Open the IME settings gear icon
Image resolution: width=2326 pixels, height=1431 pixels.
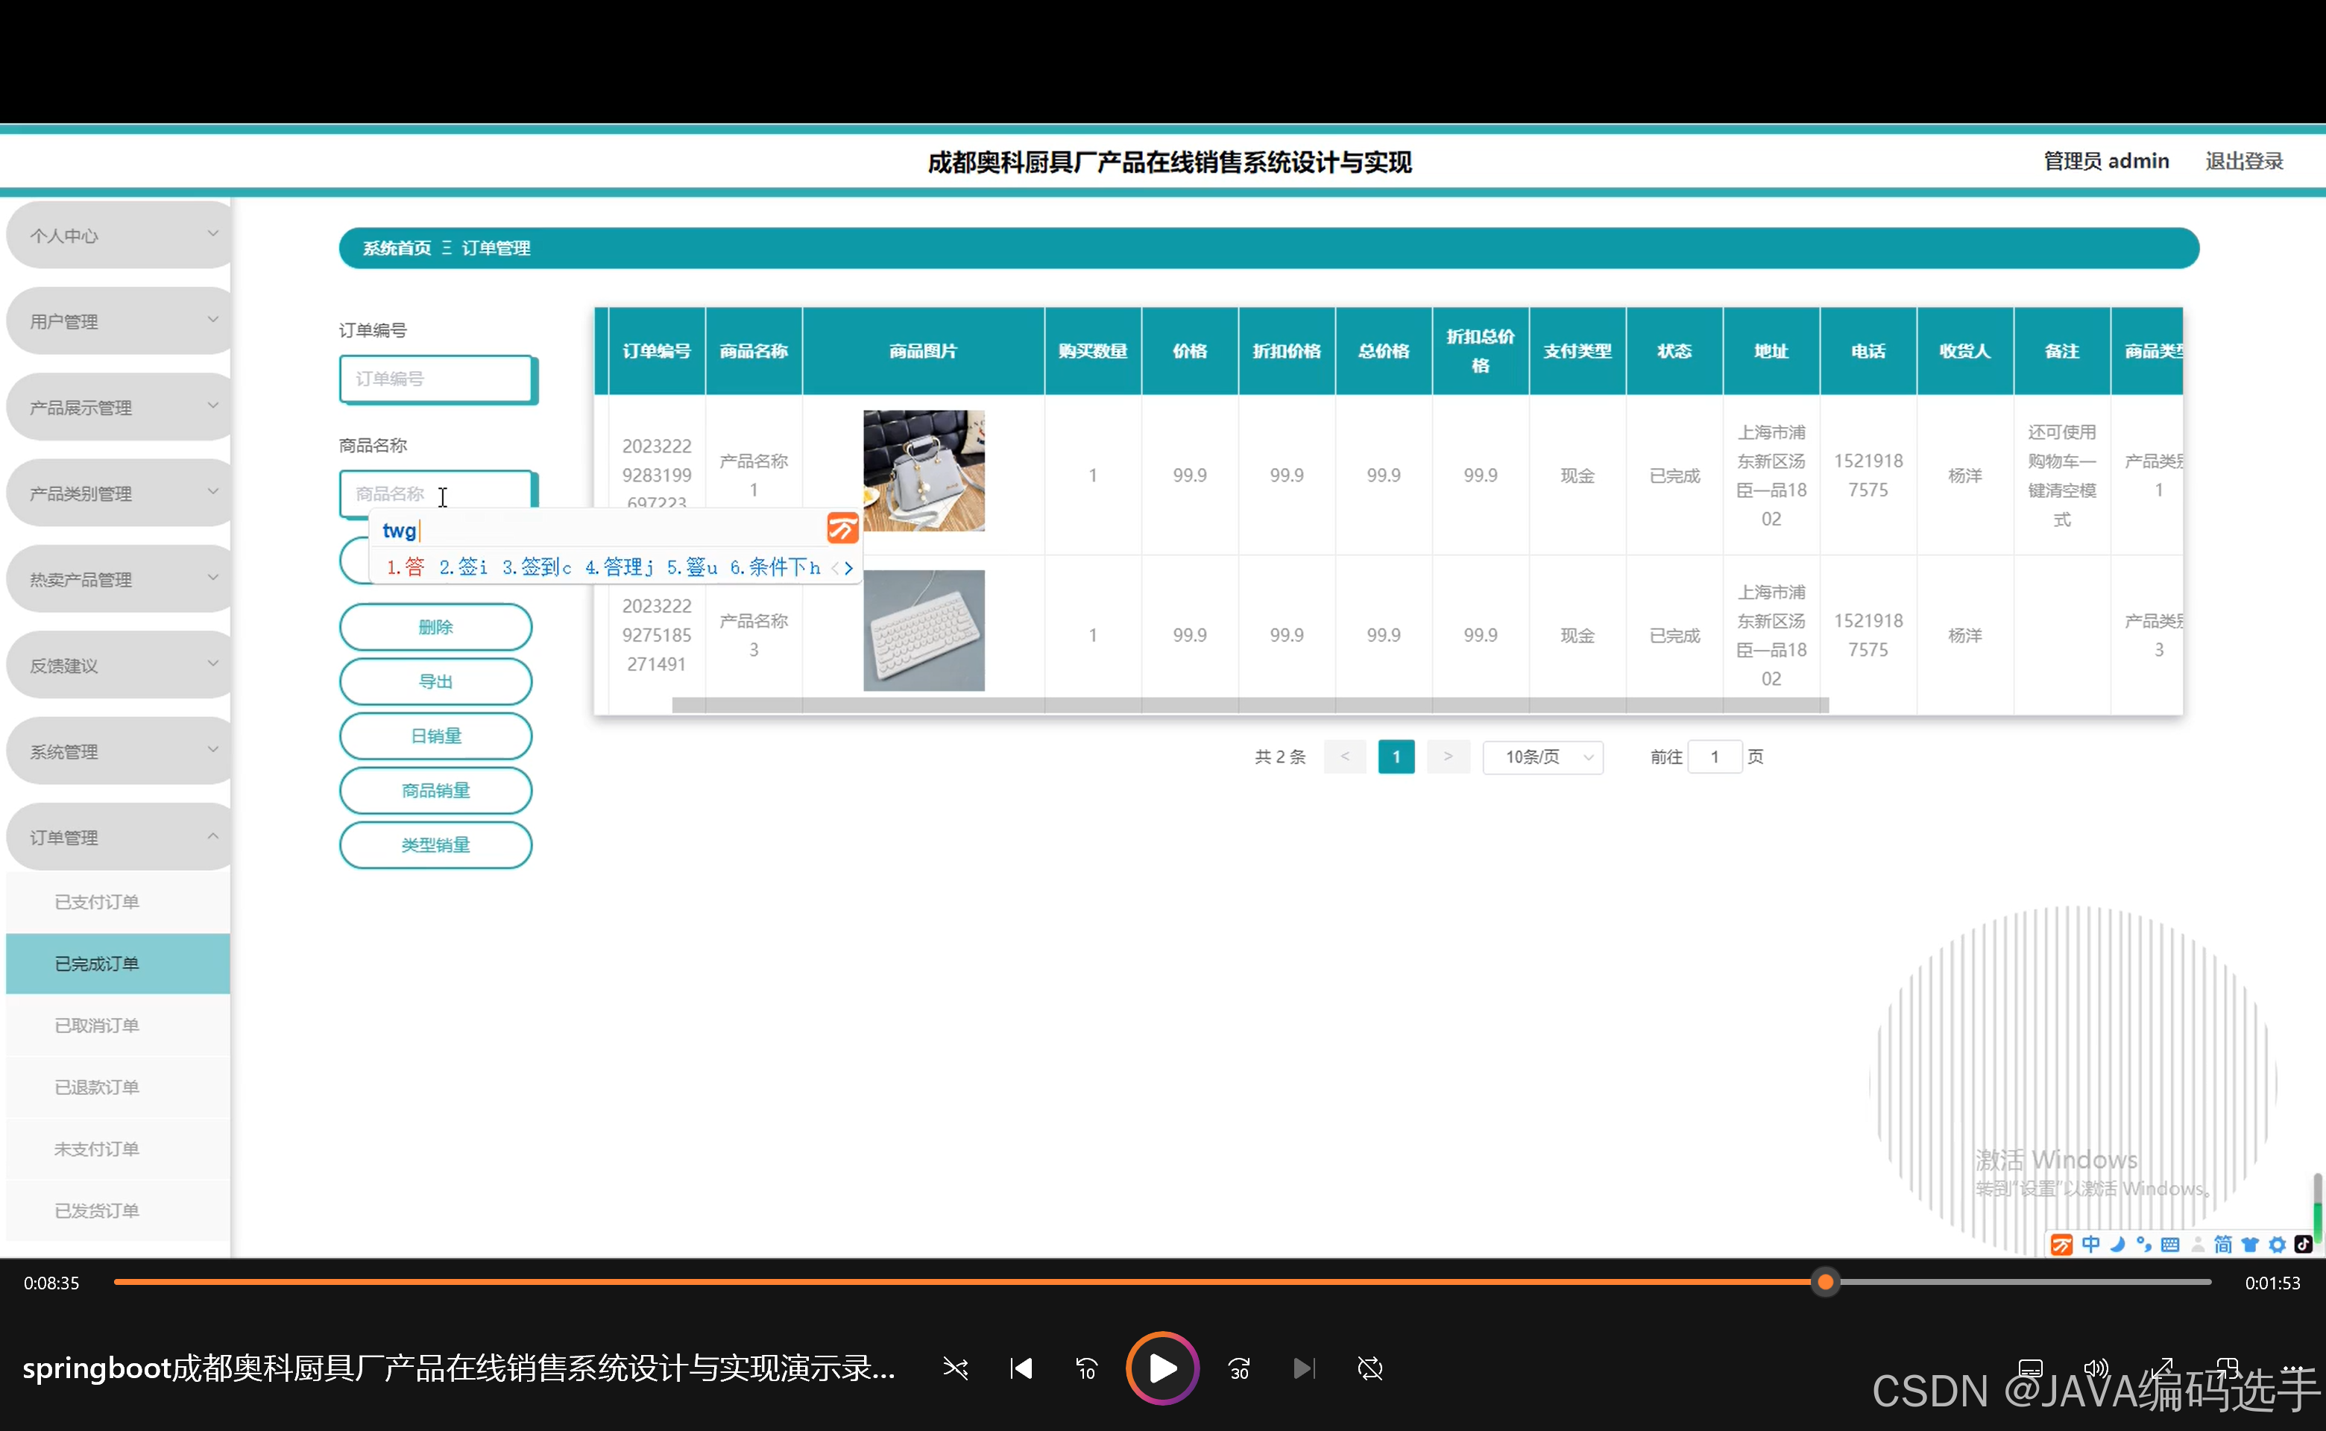coord(2277,1245)
